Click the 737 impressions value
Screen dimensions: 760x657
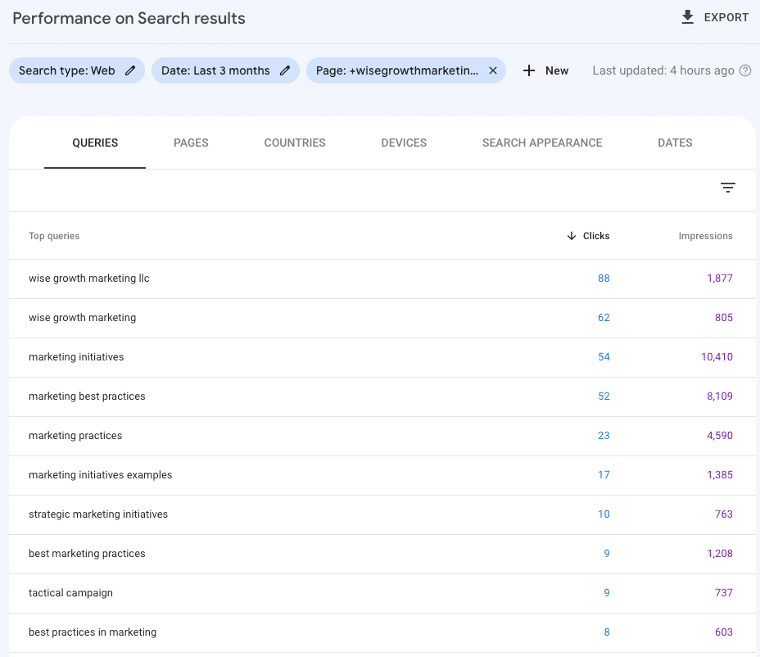pyautogui.click(x=724, y=592)
